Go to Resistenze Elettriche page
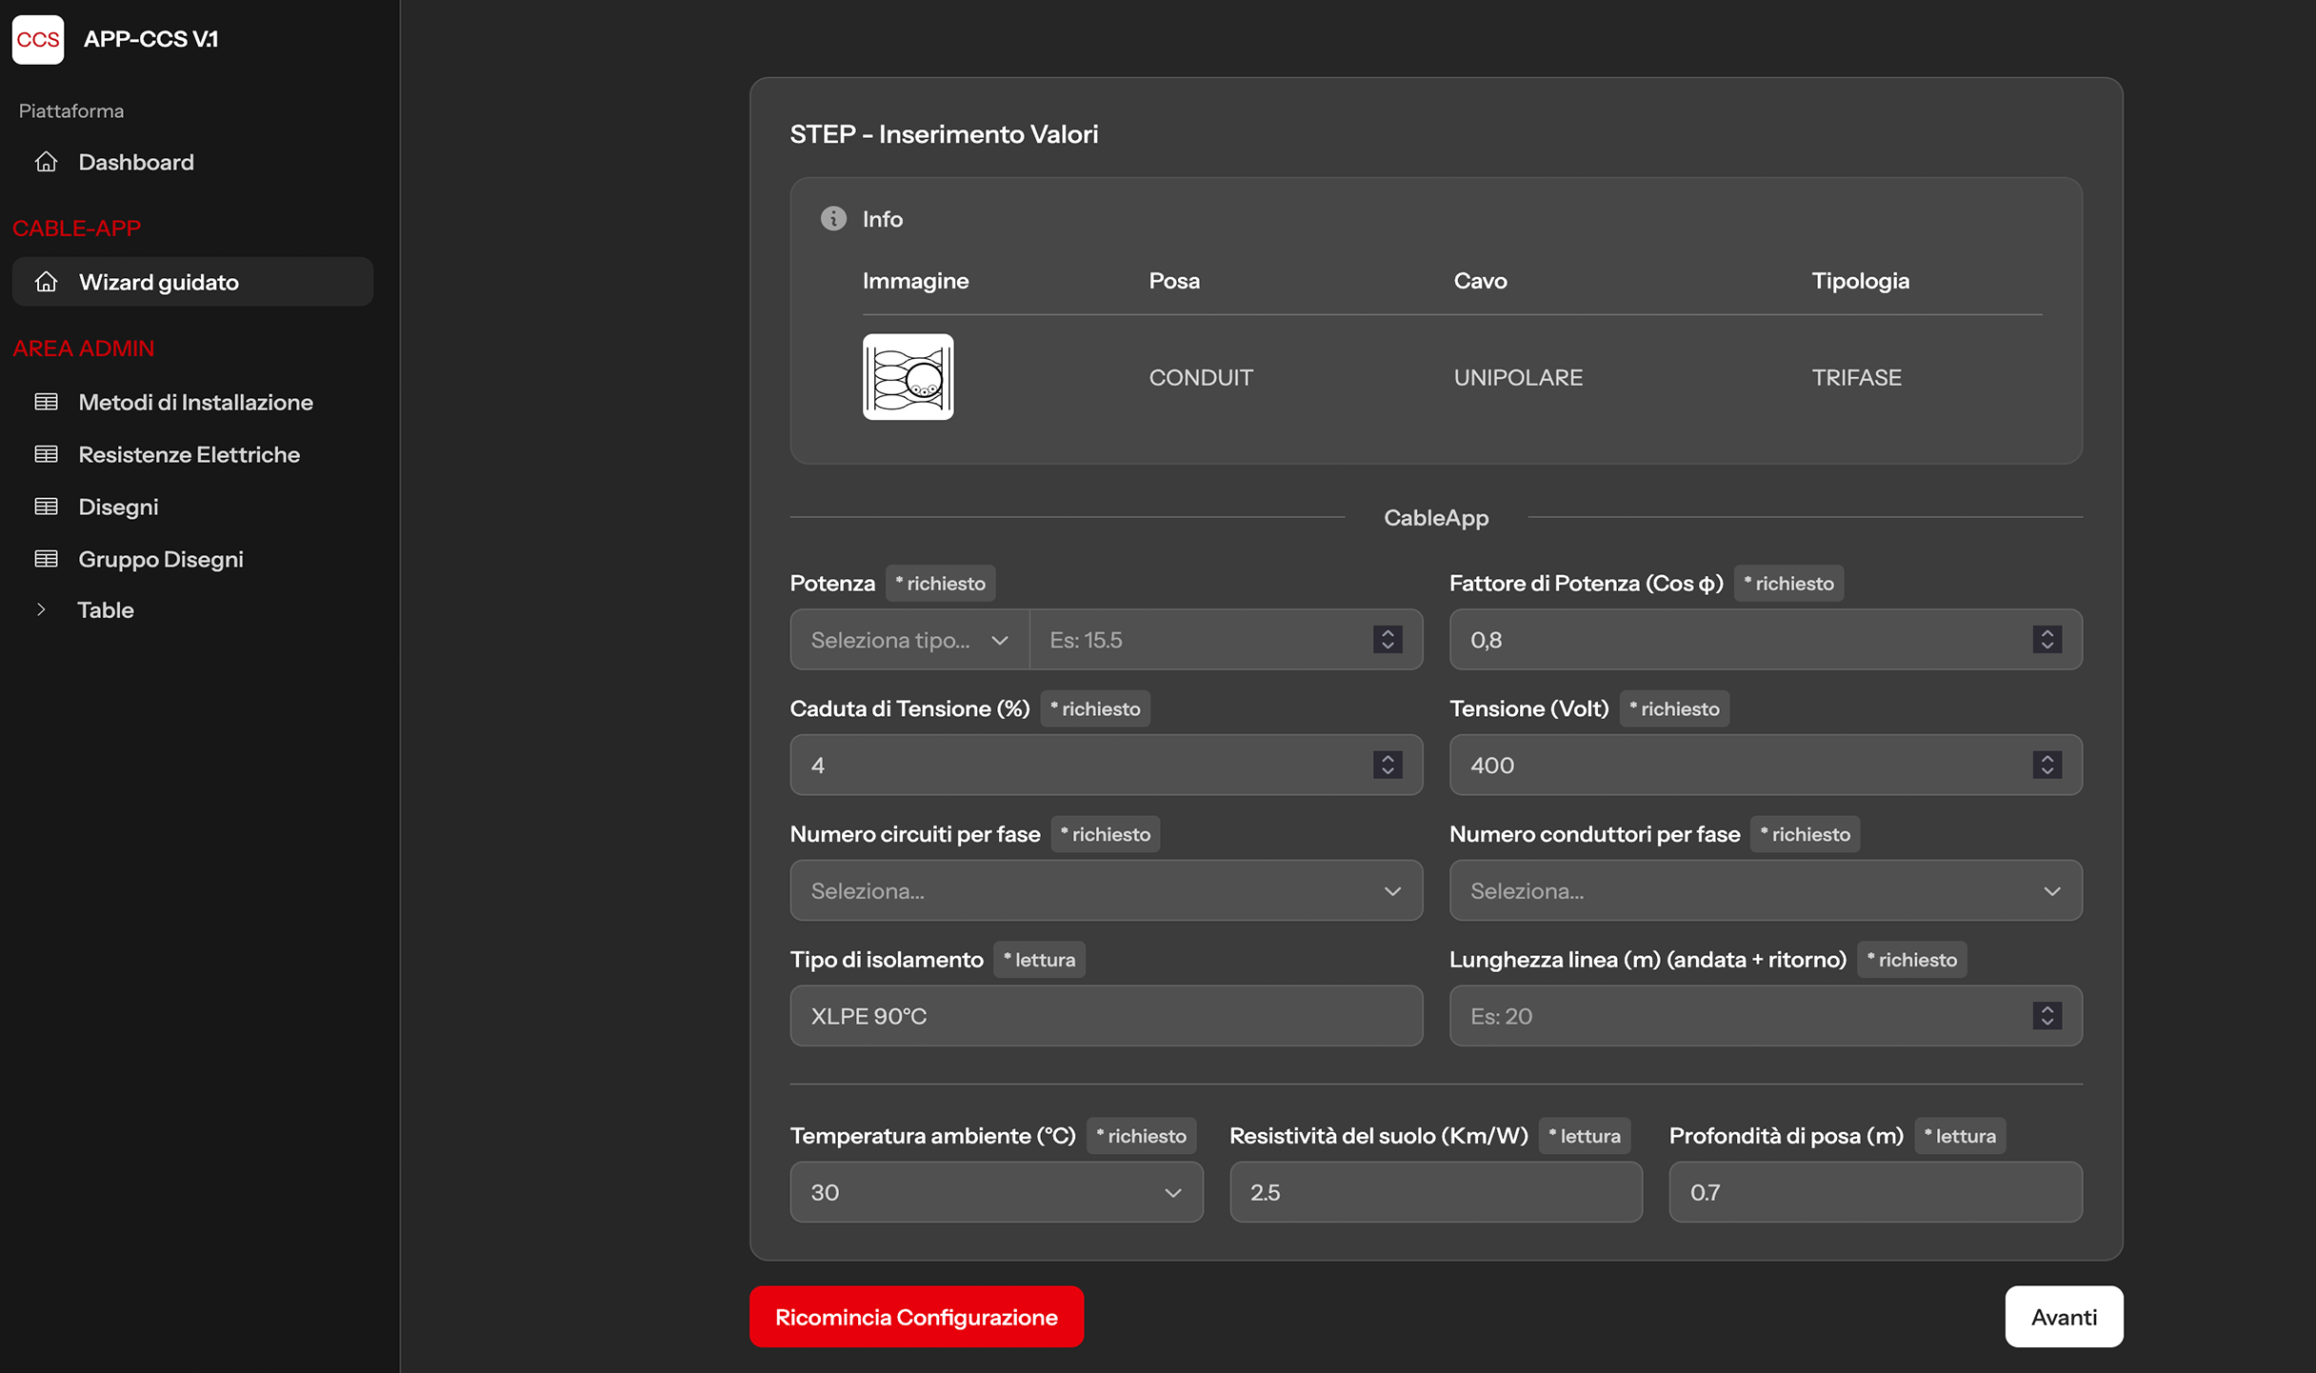The image size is (2316, 1373). click(189, 454)
